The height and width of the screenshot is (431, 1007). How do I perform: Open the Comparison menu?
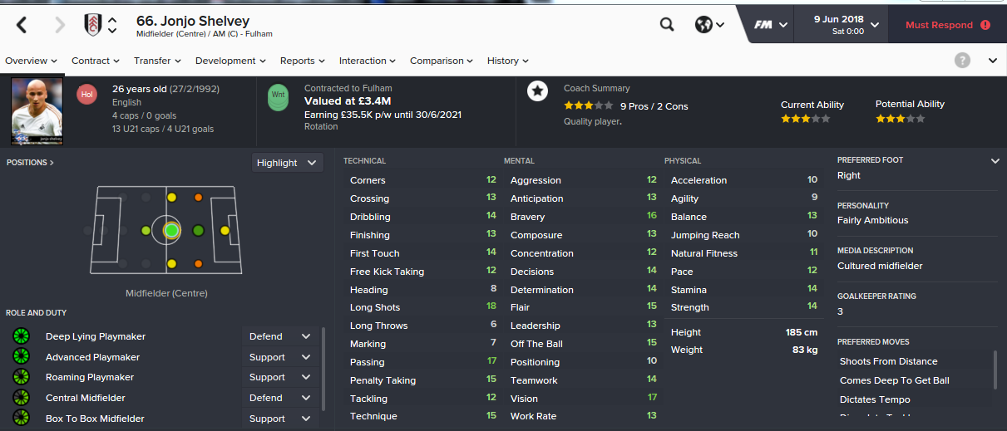pyautogui.click(x=442, y=61)
